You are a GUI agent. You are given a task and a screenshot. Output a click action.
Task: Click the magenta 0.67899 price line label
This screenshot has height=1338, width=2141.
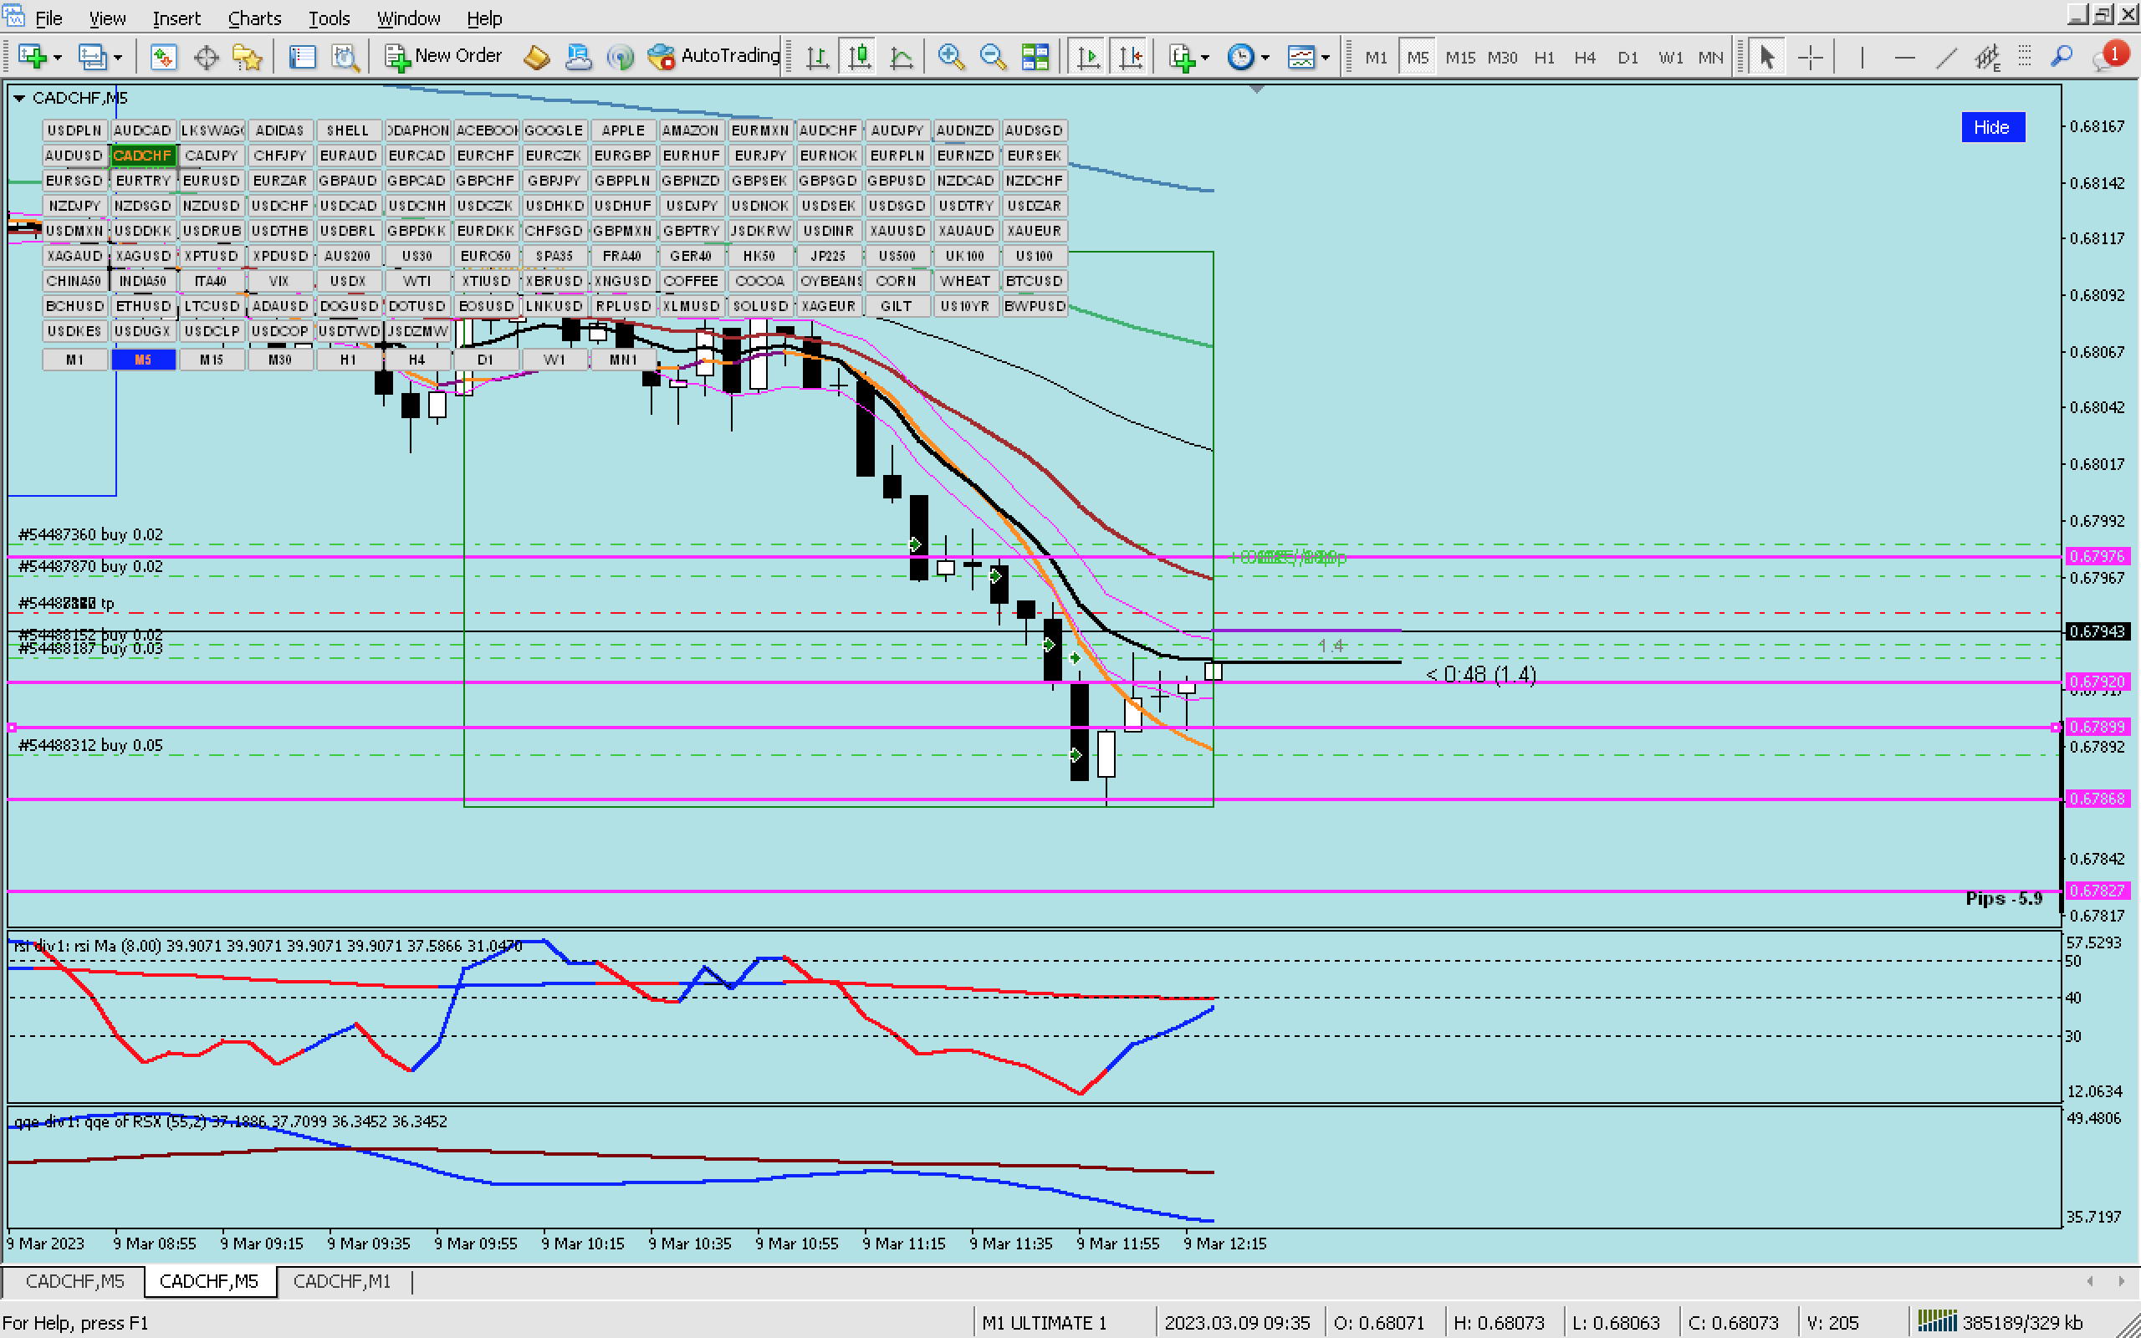click(2097, 727)
